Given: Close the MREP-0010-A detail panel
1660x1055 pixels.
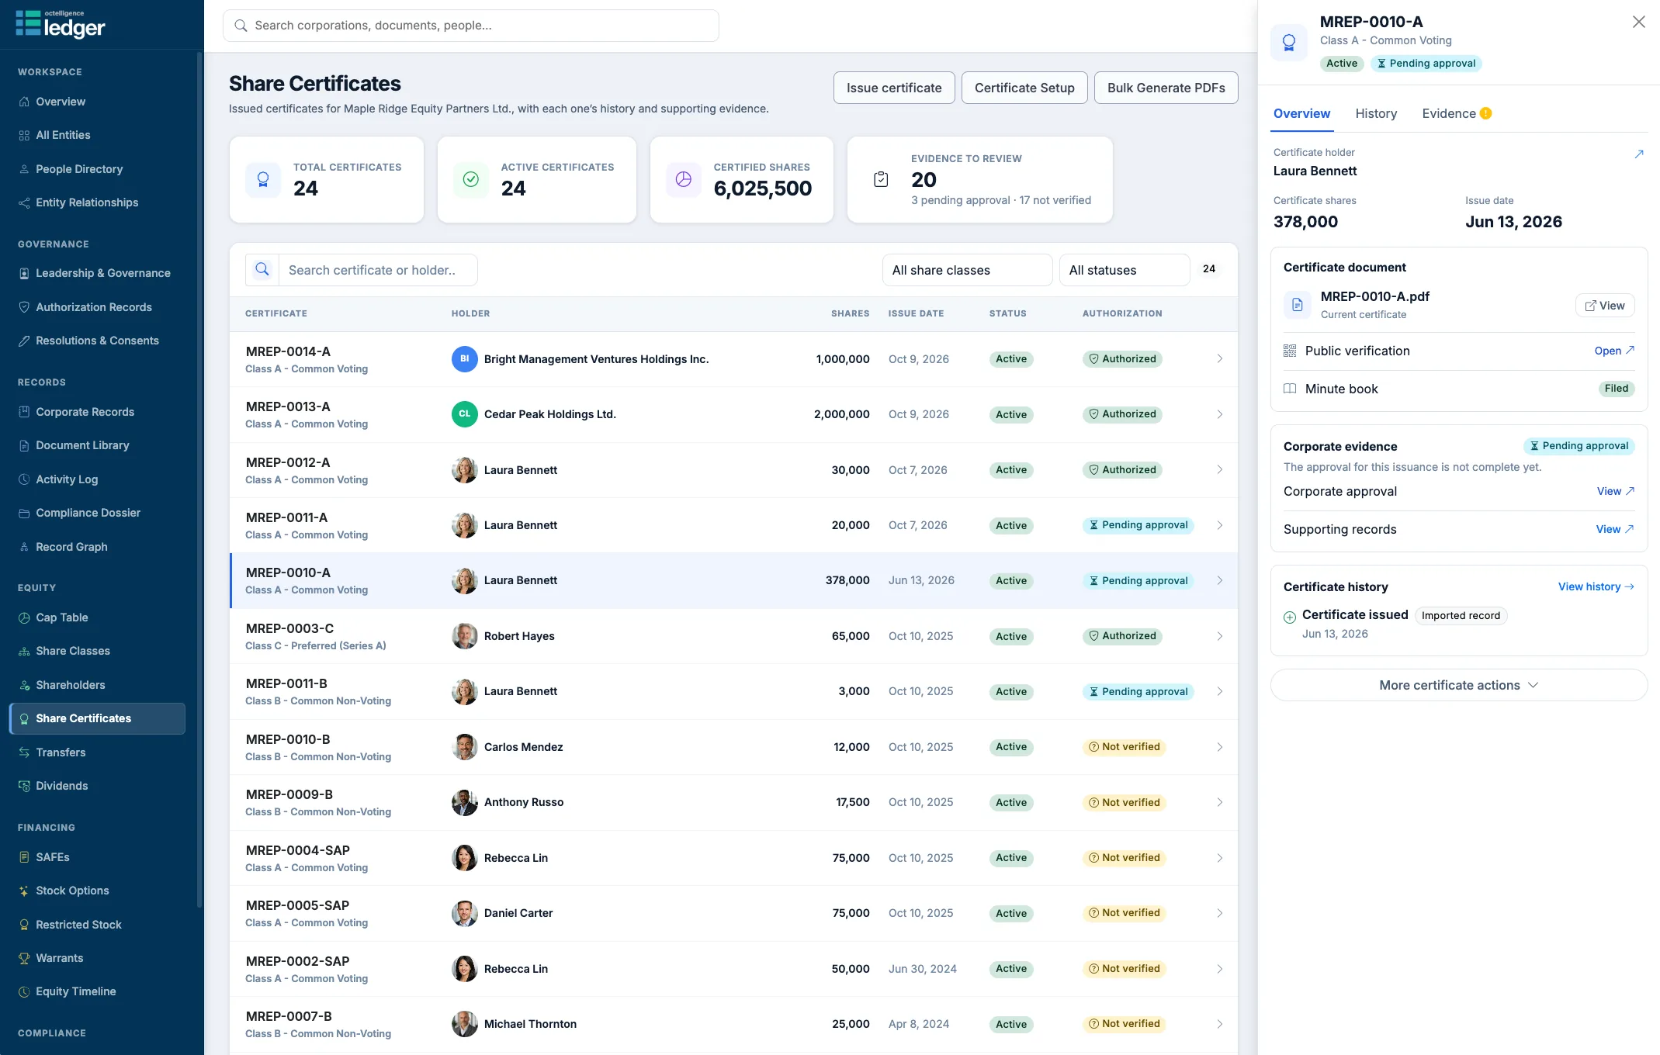Looking at the screenshot, I should coord(1639,22).
